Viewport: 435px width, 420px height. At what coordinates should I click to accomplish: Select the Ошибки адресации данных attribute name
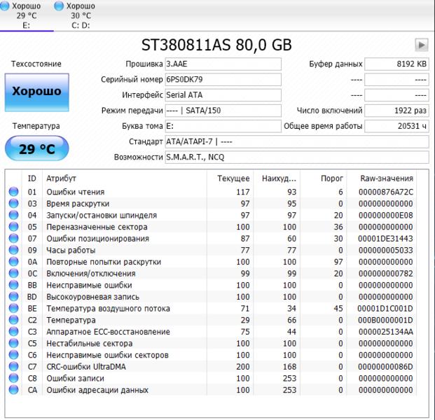coord(97,390)
